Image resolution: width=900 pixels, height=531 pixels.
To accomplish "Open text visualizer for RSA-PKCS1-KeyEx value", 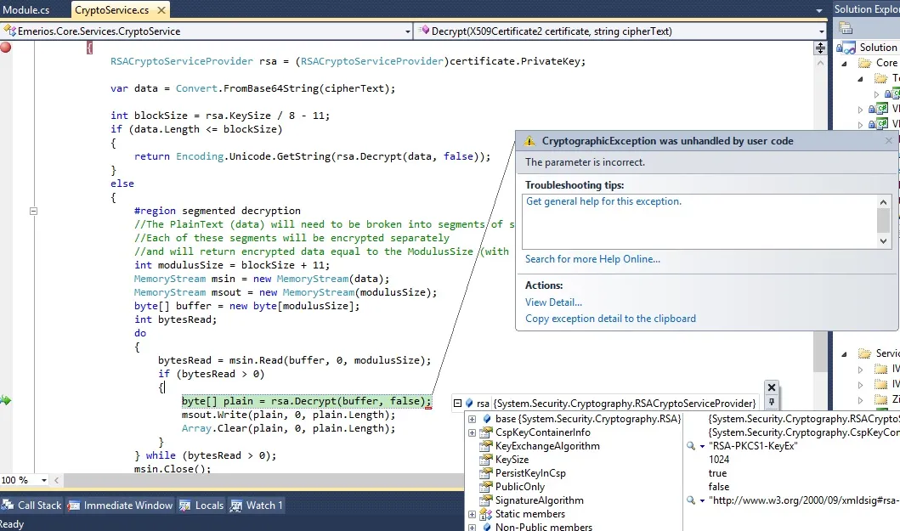I will point(691,446).
